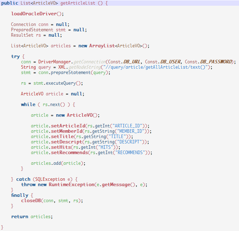Image resolution: width=239 pixels, height=231 pixels.
Task: Click the "setHits" method call
Action: 61,147
